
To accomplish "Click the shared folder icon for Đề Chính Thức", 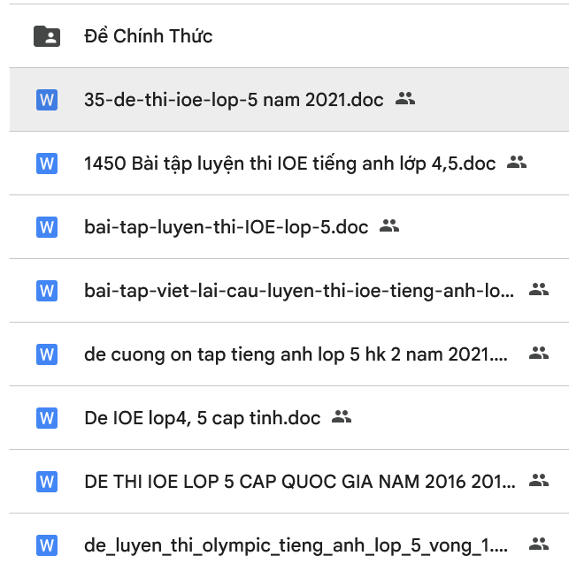I will point(47,36).
